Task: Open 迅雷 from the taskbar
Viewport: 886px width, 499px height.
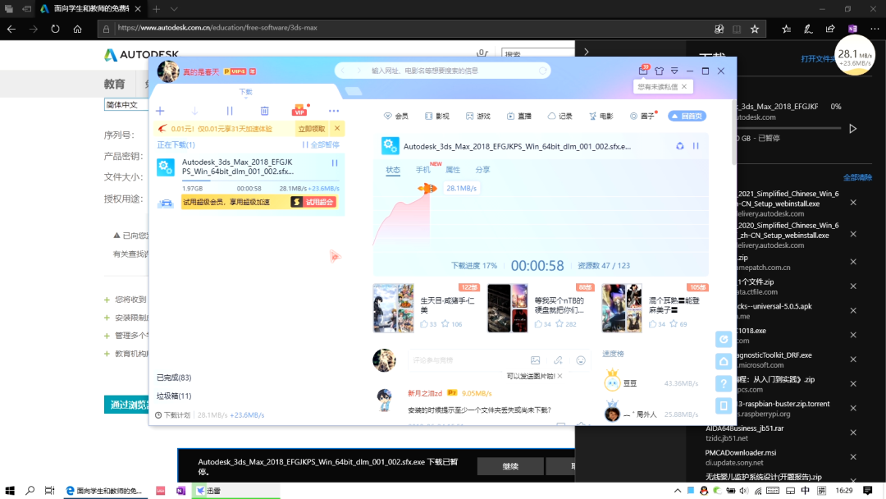Action: (x=236, y=491)
